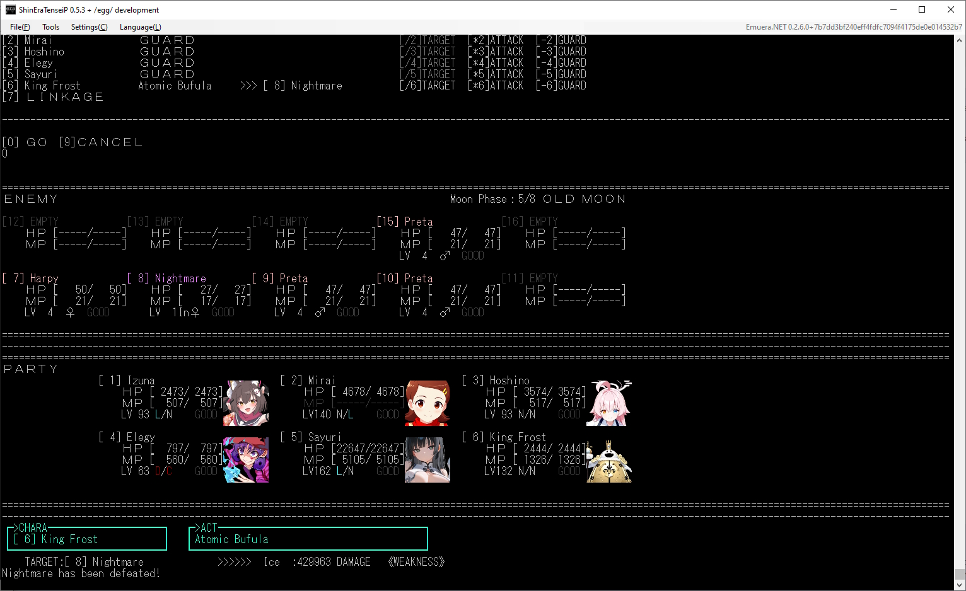Image resolution: width=966 pixels, height=591 pixels.
Task: Select party member [ 1] Izuna name
Action: click(x=127, y=381)
